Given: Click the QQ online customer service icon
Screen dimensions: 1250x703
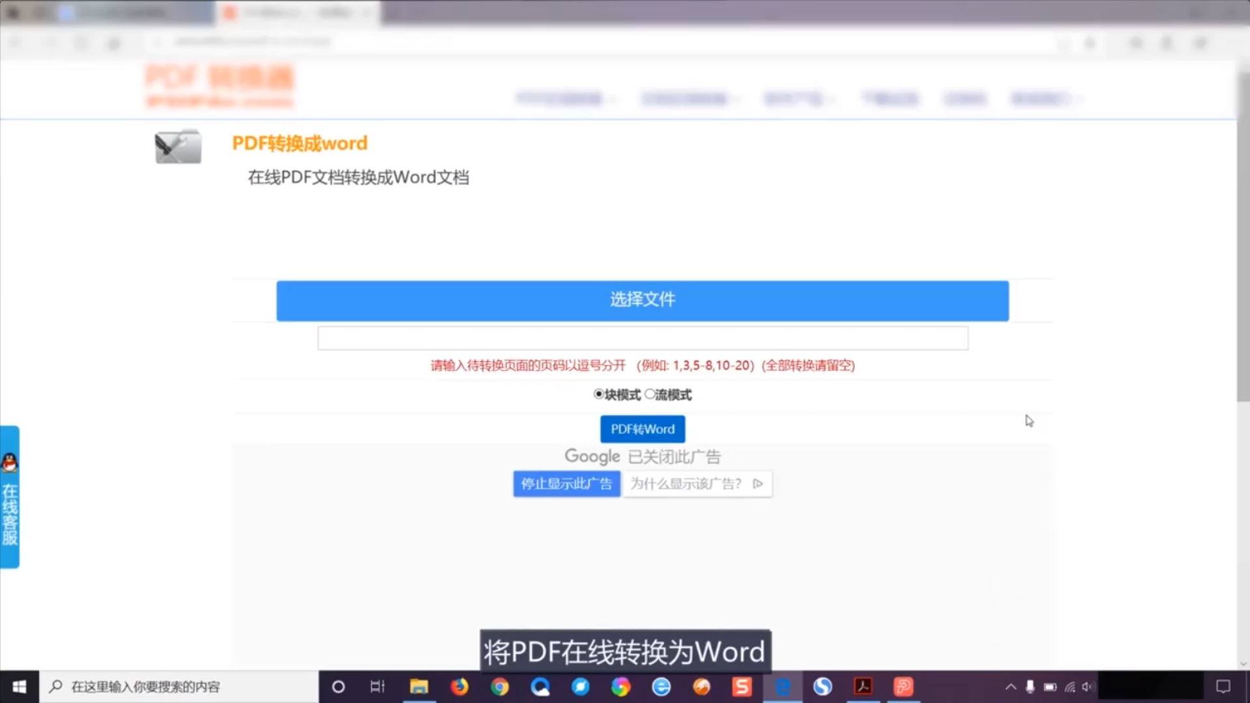Looking at the screenshot, I should click(10, 463).
